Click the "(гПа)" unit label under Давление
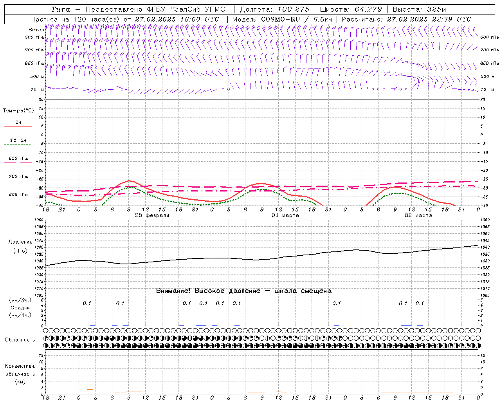Screen dimensions: 501x401 point(20,251)
